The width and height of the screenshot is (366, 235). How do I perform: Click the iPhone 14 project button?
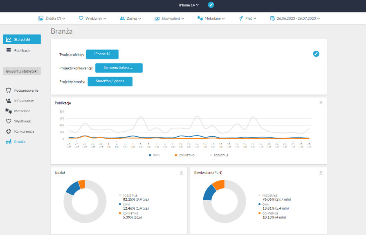point(102,54)
